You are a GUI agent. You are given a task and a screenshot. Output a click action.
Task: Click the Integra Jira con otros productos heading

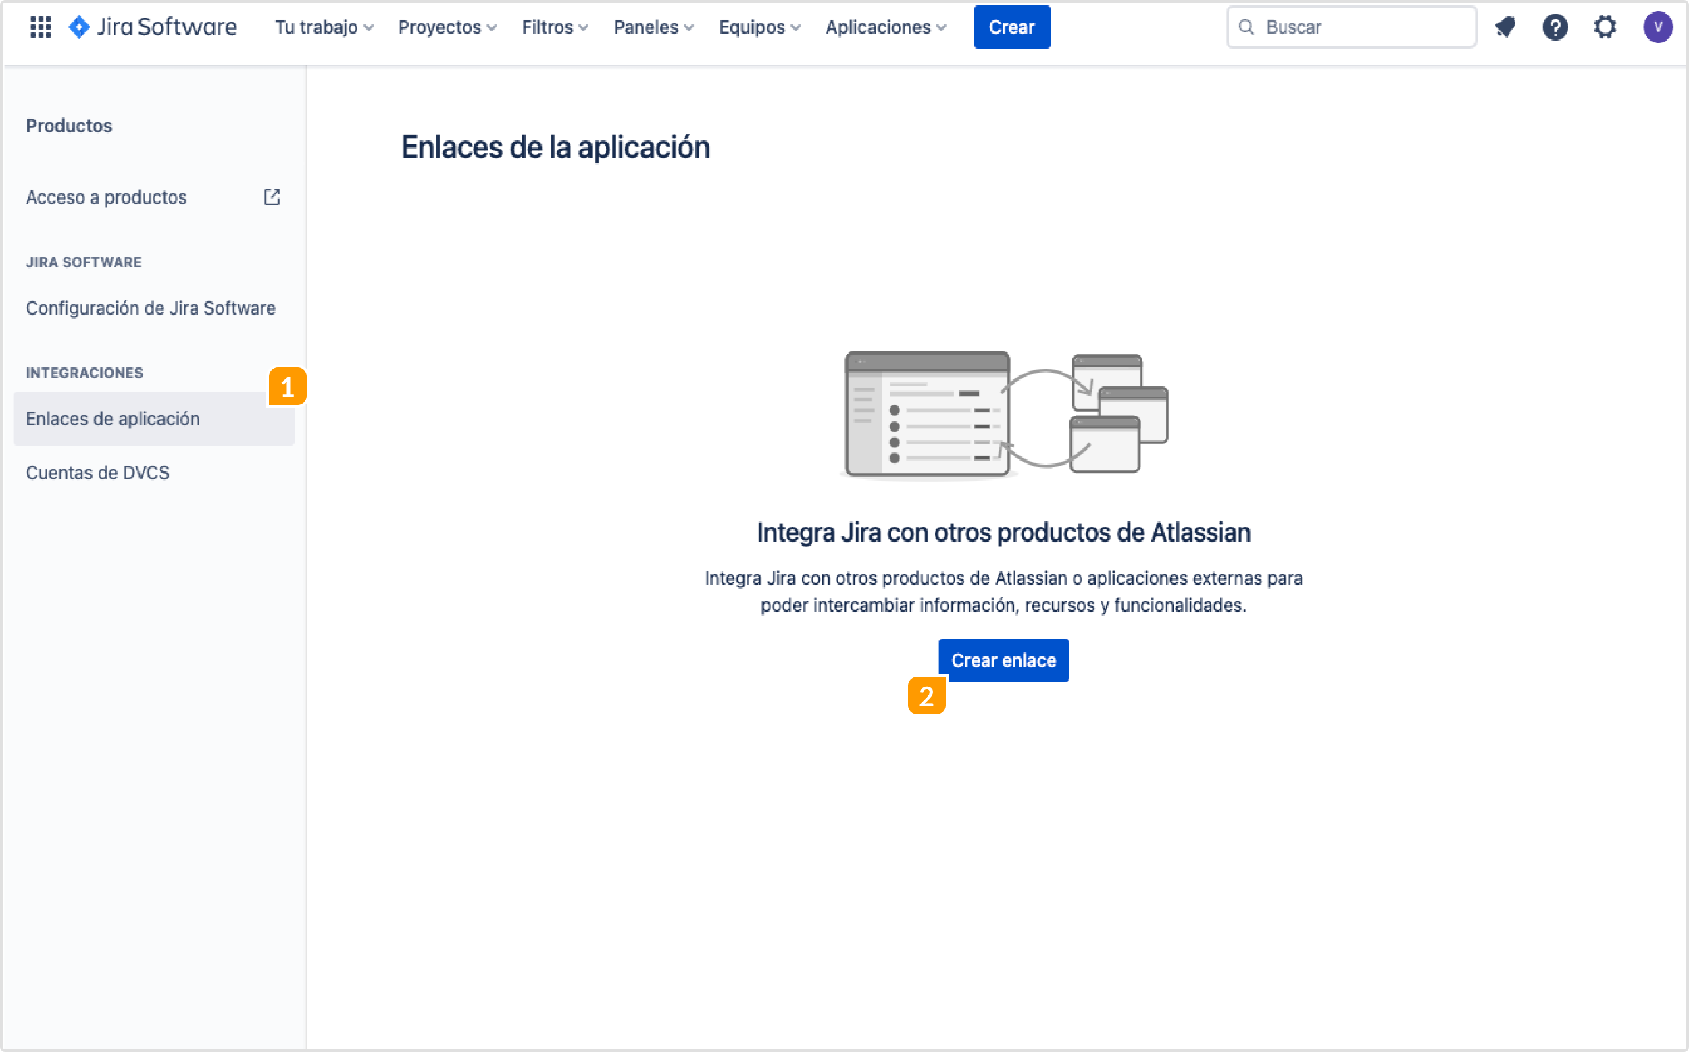pyautogui.click(x=1003, y=532)
